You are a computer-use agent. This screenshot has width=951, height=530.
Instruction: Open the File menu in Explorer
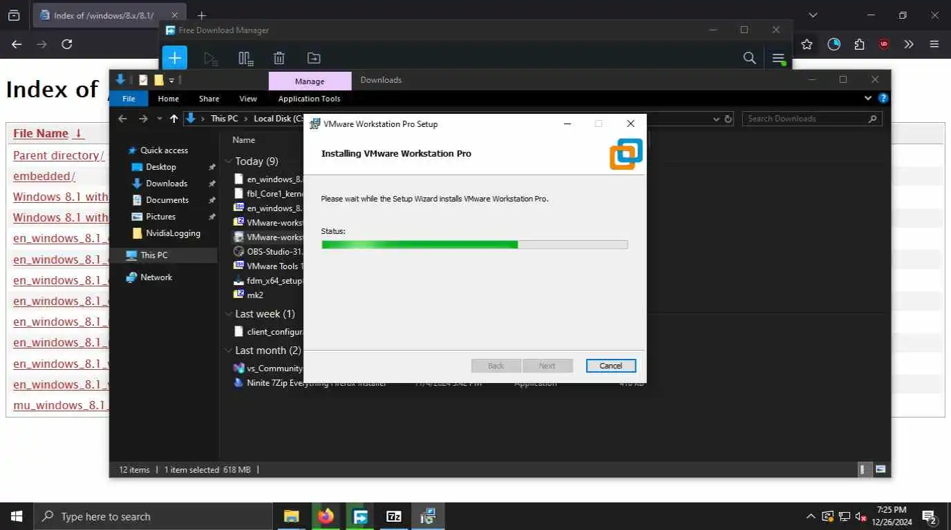pyautogui.click(x=129, y=99)
